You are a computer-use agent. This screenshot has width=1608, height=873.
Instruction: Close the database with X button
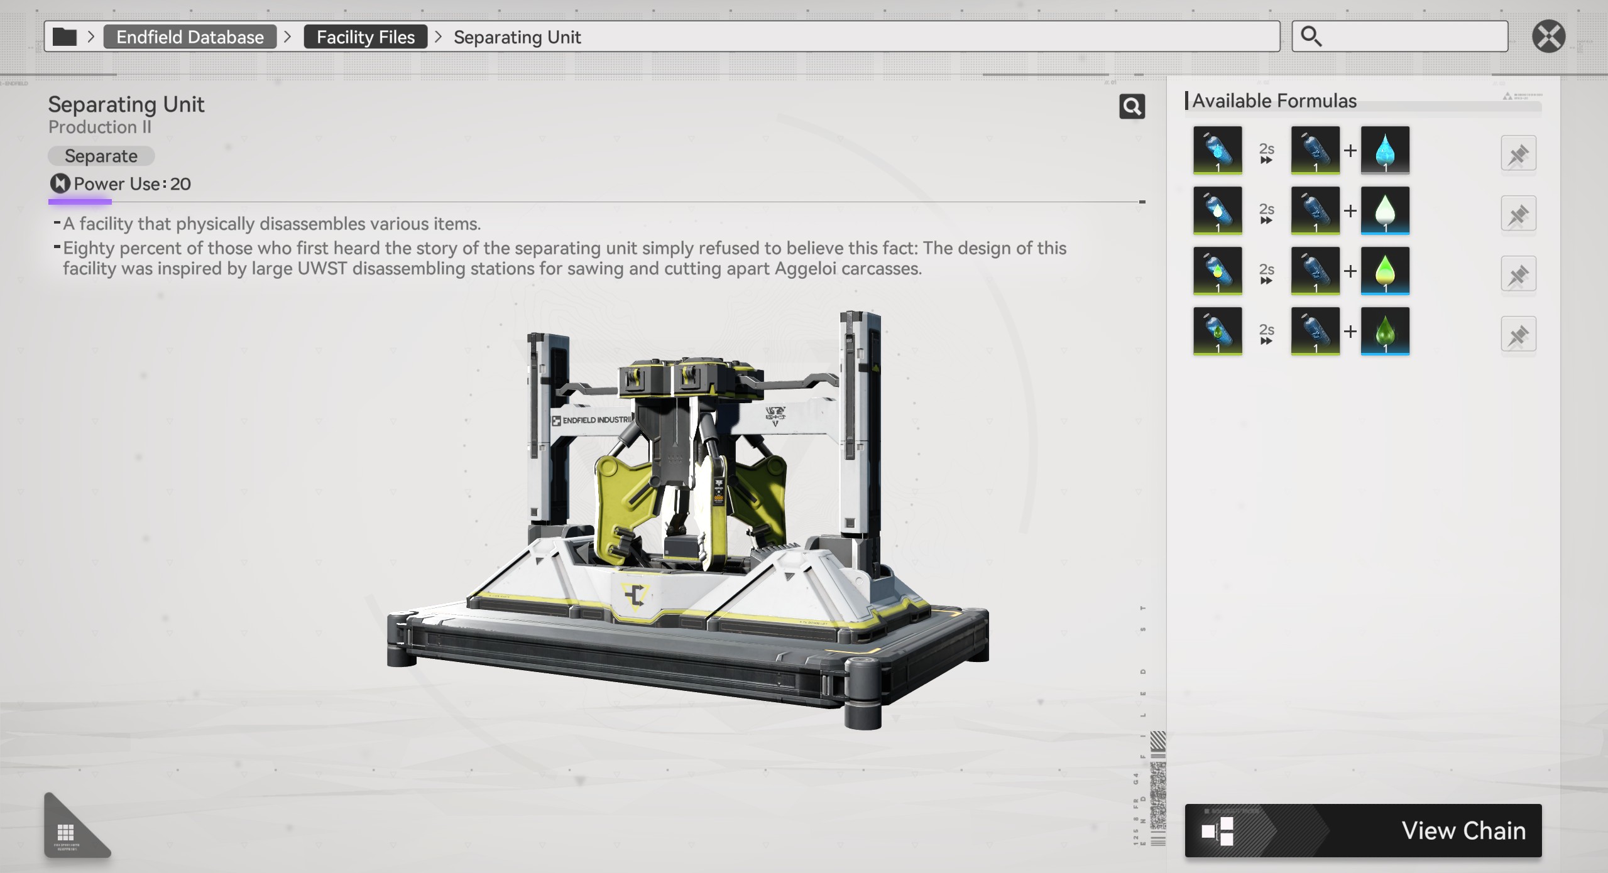(1548, 36)
